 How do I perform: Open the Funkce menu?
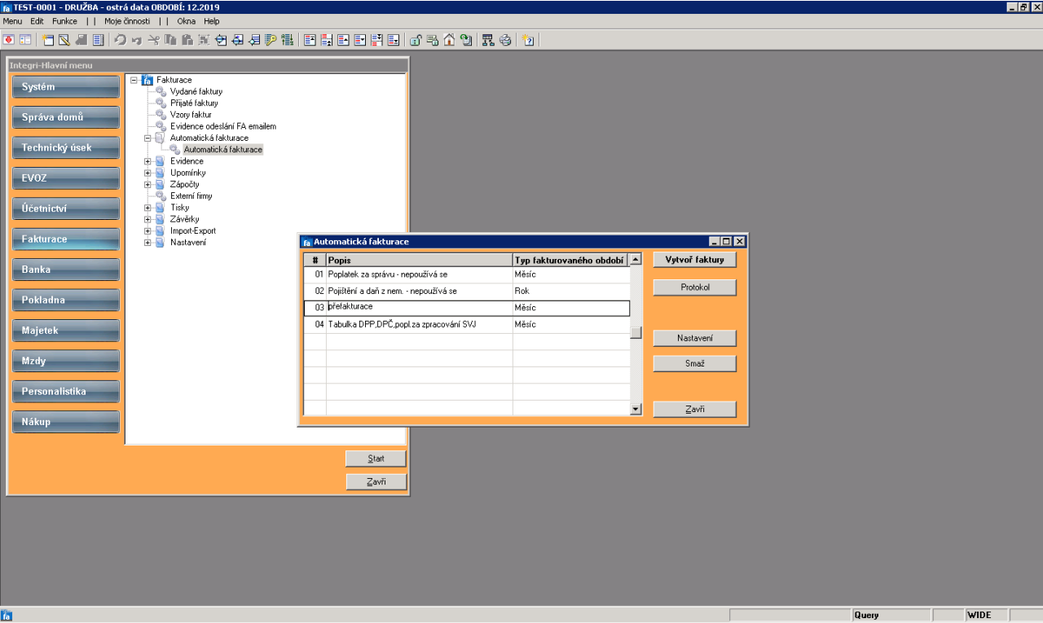(64, 21)
